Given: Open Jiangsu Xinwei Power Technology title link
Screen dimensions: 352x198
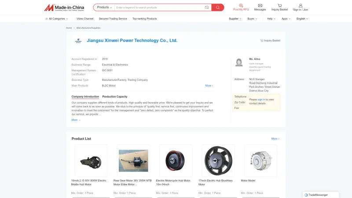Looking at the screenshot, I should pyautogui.click(x=132, y=40).
